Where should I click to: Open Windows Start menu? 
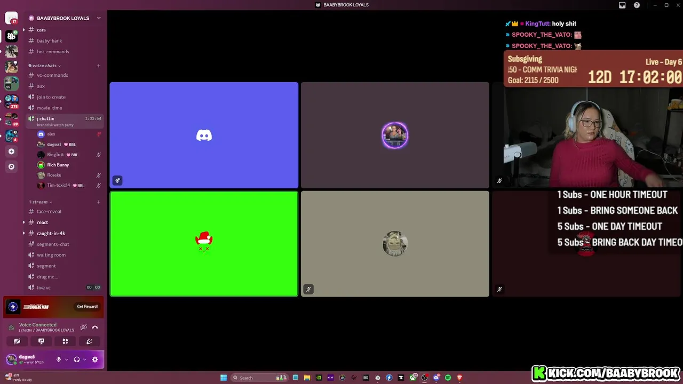point(224,378)
